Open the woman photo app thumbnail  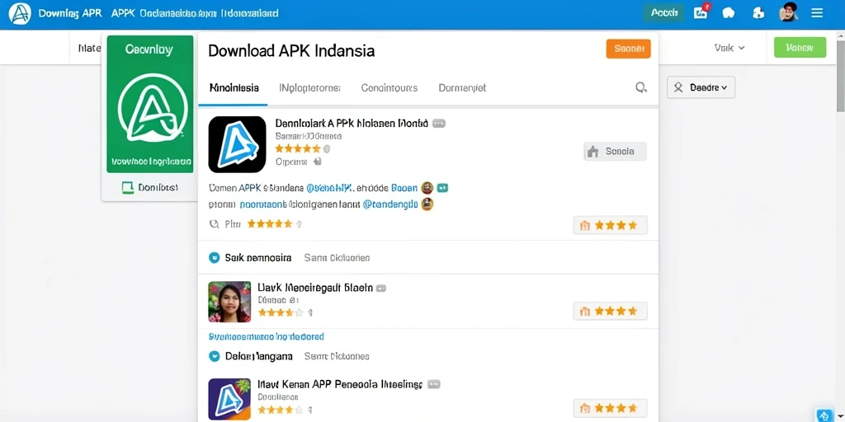(229, 302)
